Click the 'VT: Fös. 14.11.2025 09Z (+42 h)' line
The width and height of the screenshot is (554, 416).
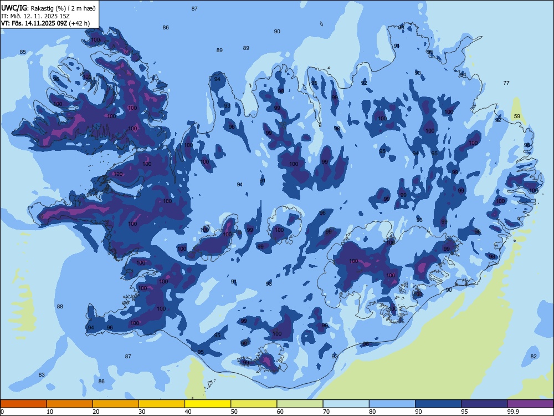(x=45, y=23)
